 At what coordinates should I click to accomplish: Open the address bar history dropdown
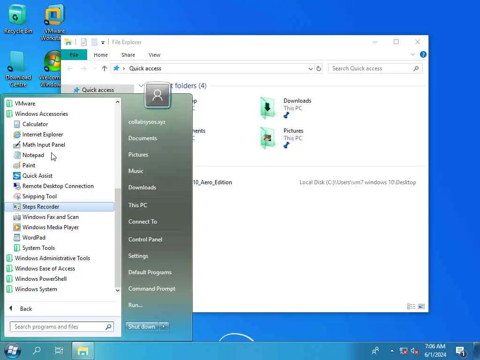click(311, 68)
